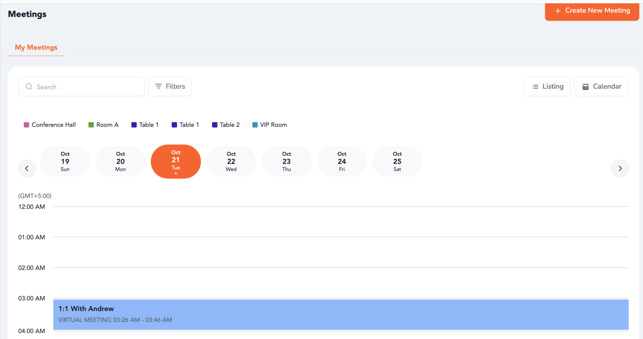The image size is (643, 339).
Task: Click the Listing view list icon
Action: pyautogui.click(x=535, y=87)
